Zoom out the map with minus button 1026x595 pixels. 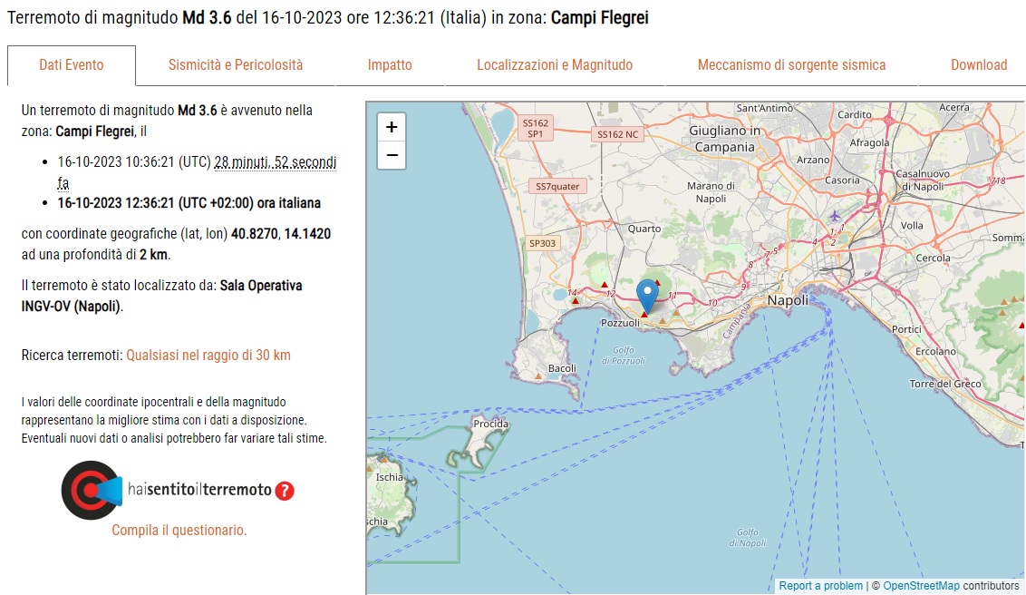[x=392, y=155]
